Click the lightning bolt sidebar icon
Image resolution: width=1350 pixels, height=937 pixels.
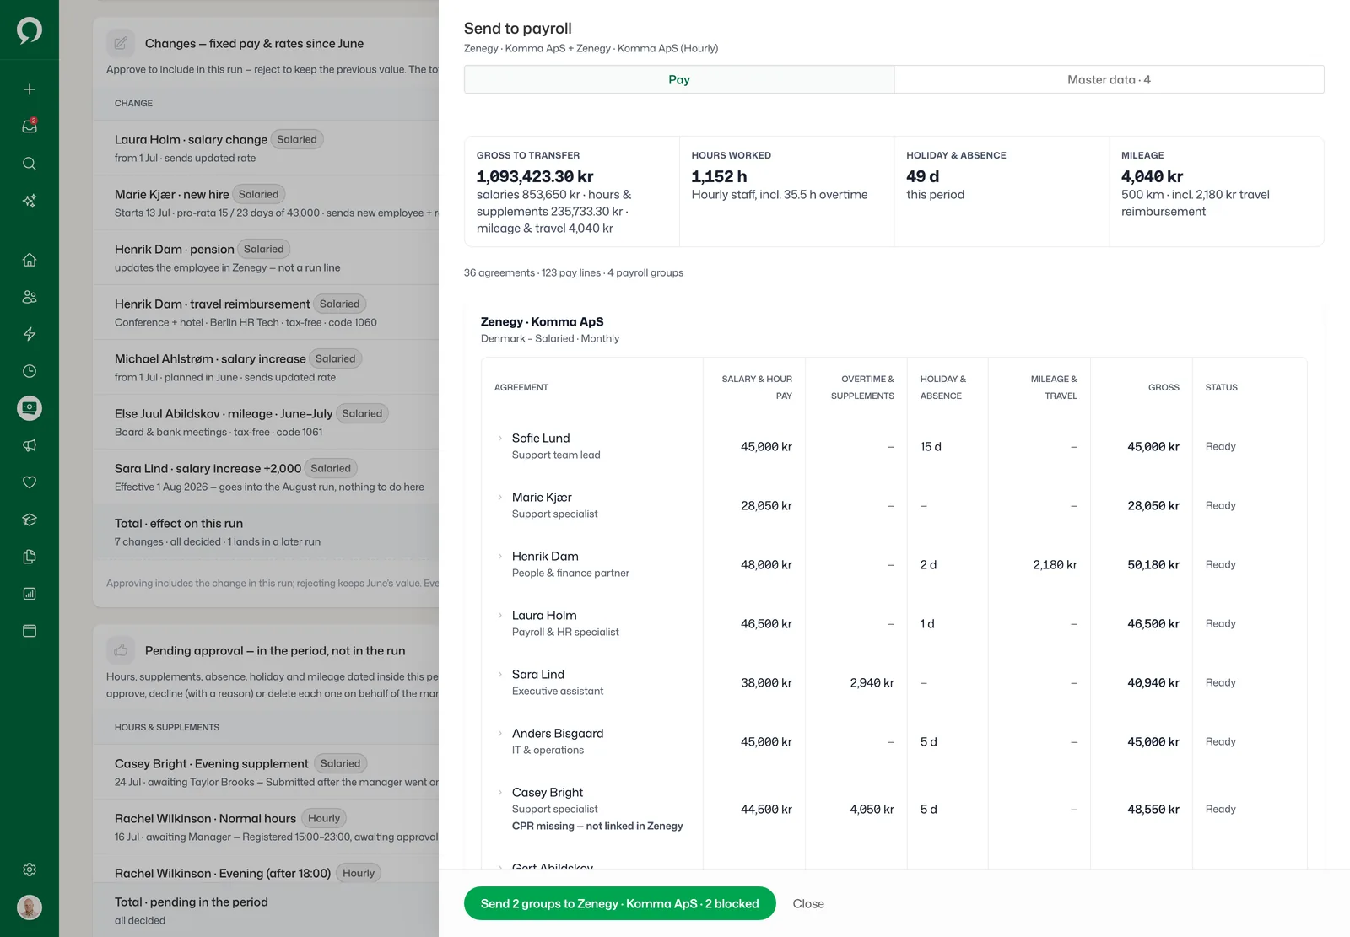click(x=30, y=334)
